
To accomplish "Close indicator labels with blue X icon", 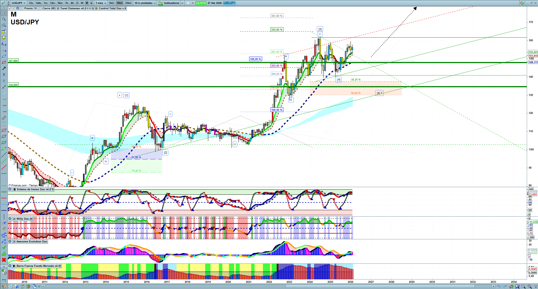I will [18, 8].
